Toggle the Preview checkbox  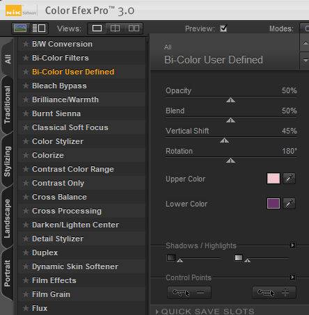coord(223,29)
